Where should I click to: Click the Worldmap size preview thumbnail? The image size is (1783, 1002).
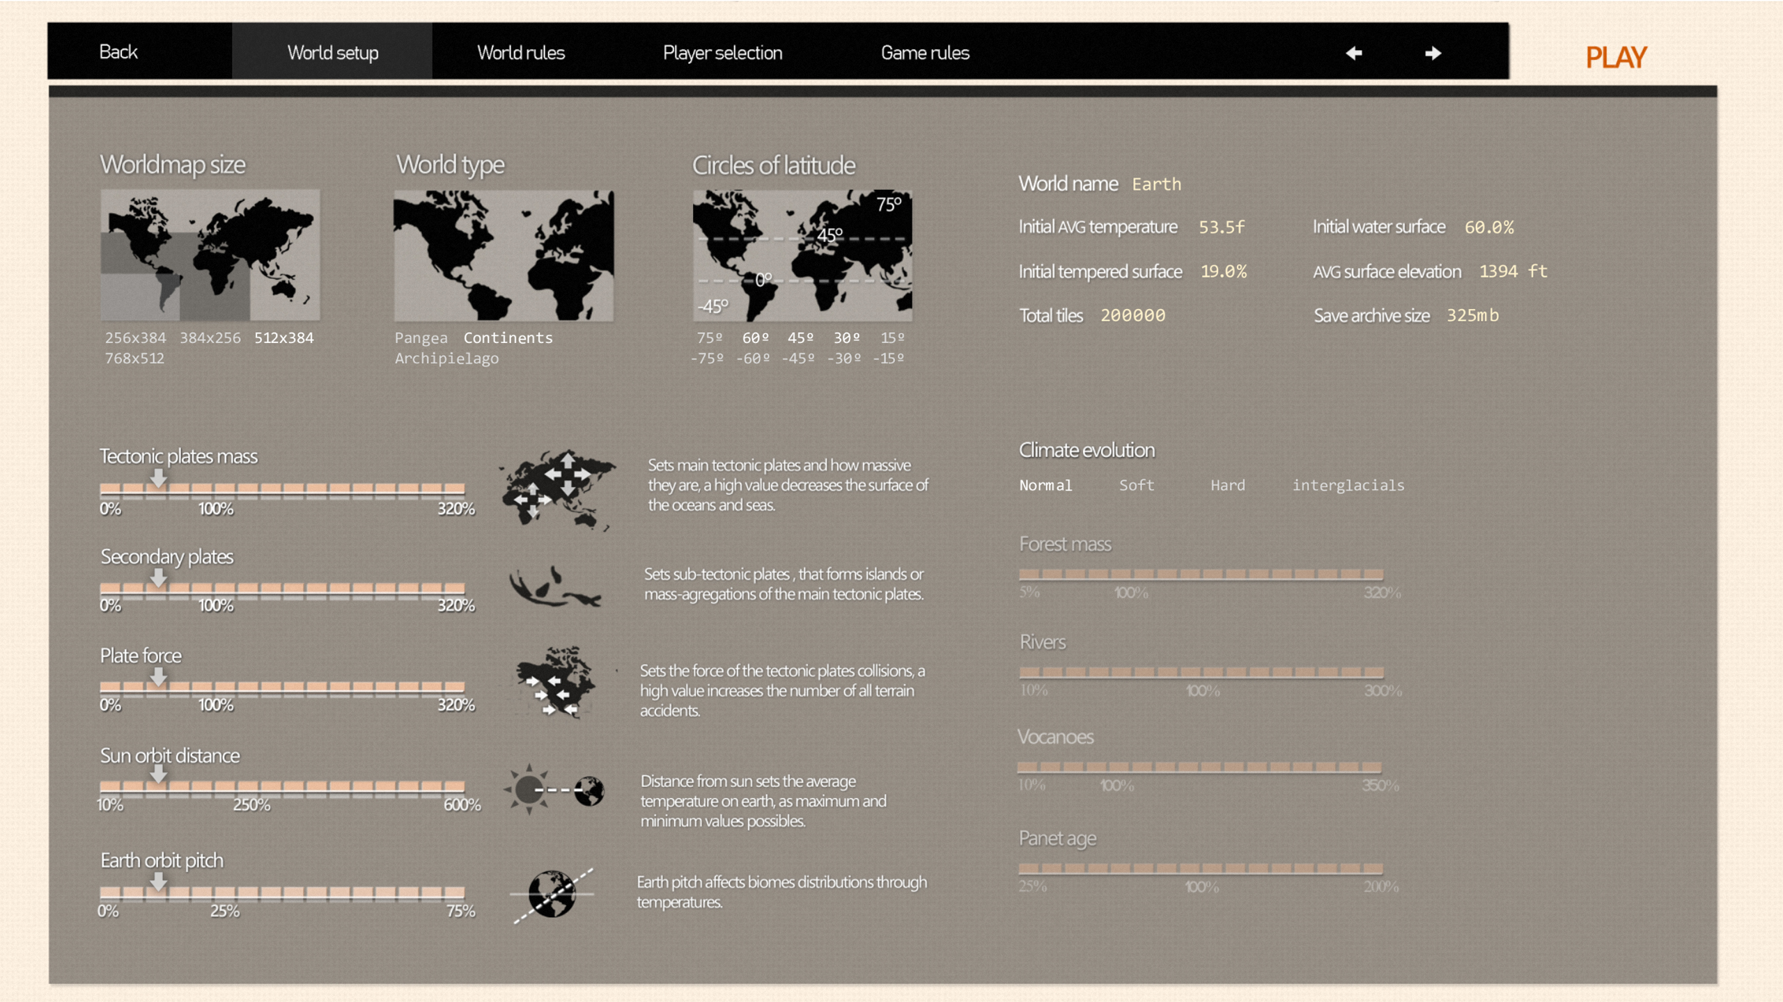[x=210, y=255]
